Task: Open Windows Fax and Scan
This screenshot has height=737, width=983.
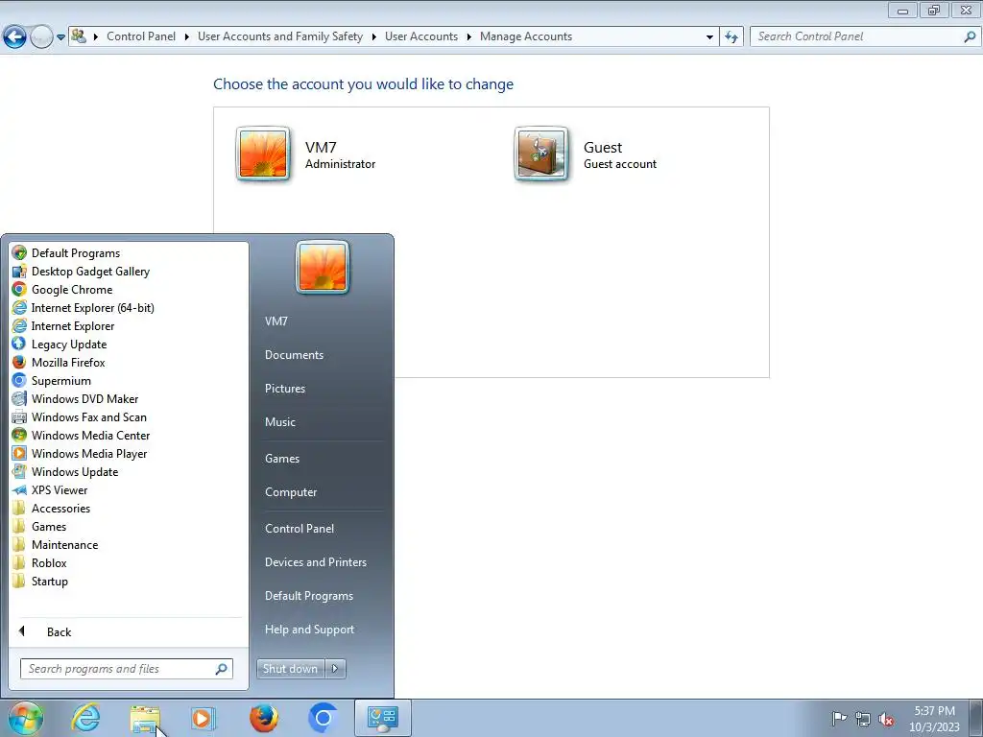Action: point(79,416)
